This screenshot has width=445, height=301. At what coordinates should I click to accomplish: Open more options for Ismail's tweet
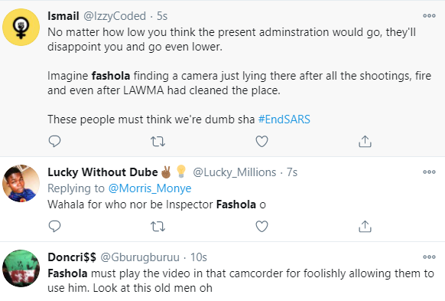pos(429,15)
